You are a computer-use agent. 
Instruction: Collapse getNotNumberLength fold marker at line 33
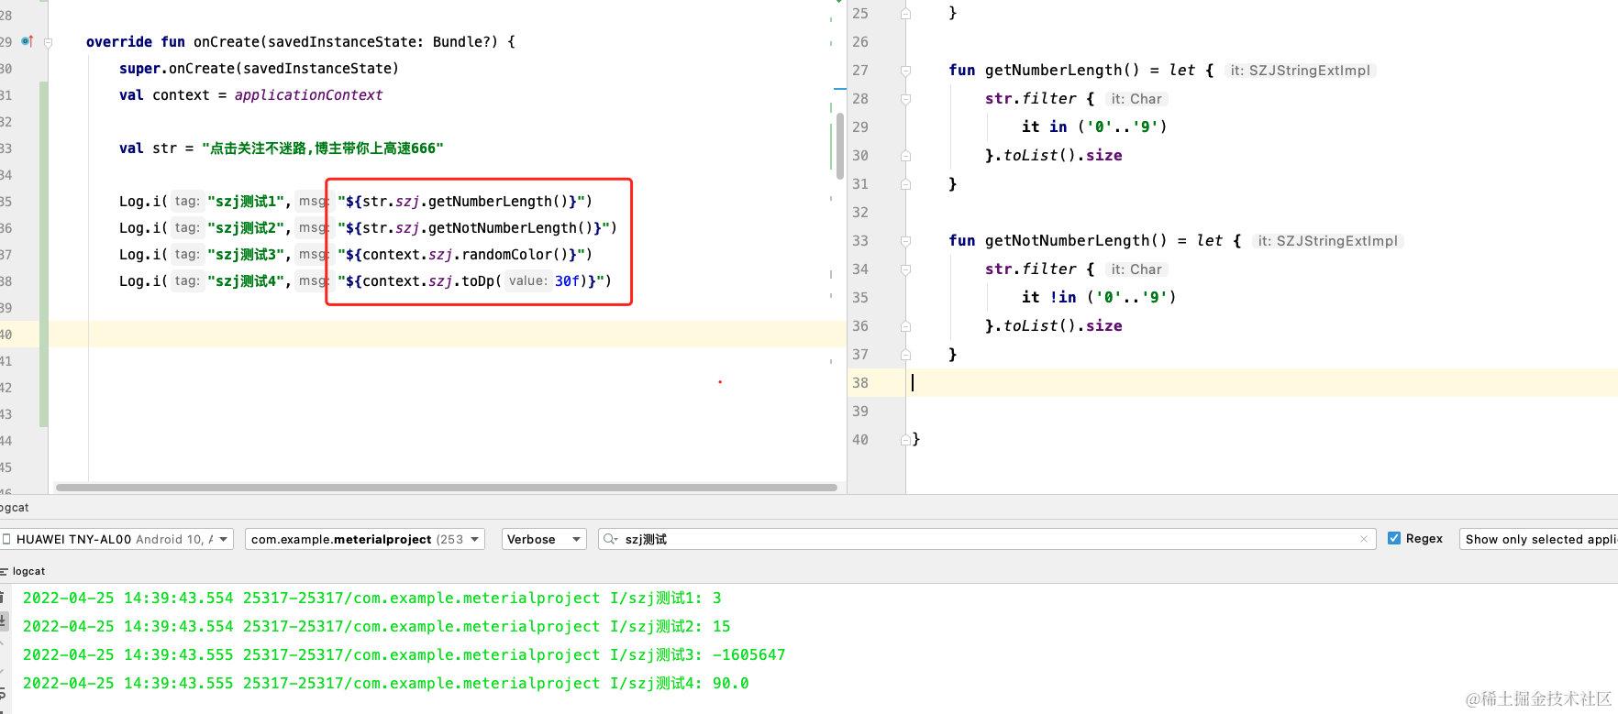point(905,241)
